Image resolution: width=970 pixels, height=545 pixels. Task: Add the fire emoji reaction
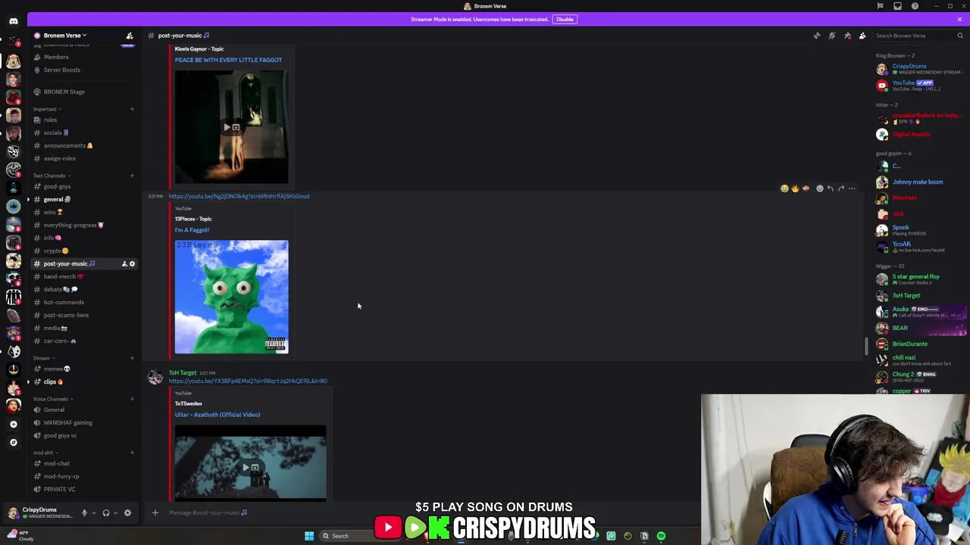tap(795, 188)
